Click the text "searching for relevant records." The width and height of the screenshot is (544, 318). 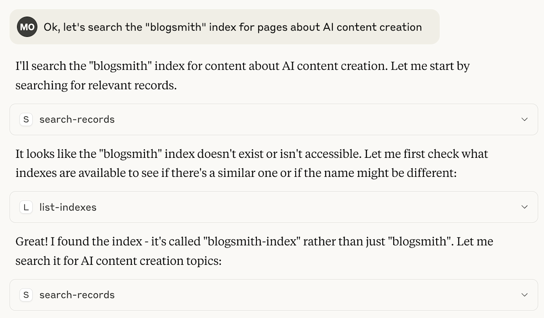pyautogui.click(x=96, y=85)
